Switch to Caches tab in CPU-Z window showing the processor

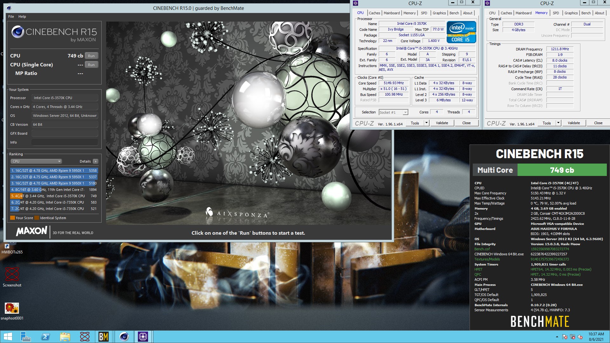click(x=374, y=13)
